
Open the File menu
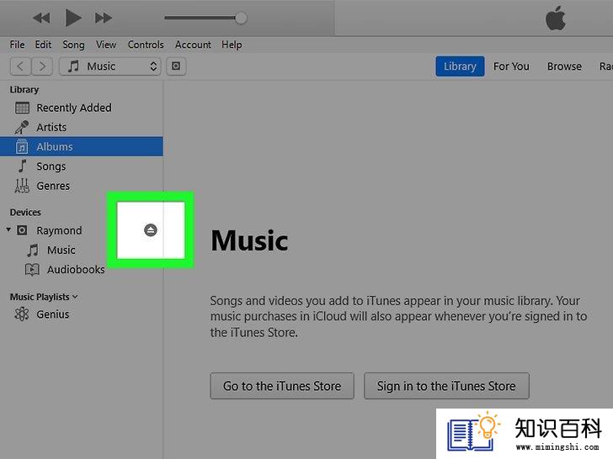(17, 45)
